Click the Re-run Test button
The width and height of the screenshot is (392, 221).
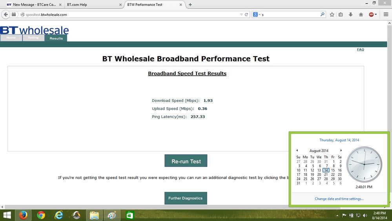[x=186, y=160]
